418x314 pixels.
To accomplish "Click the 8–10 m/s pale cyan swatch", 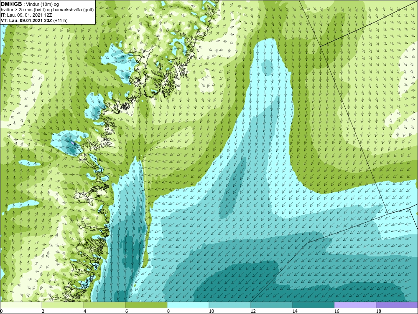I will pyautogui.click(x=188, y=305).
